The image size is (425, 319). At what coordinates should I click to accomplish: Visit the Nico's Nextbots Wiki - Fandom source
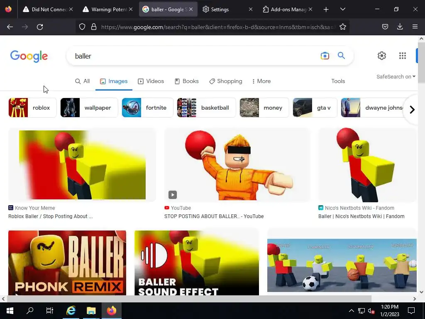(x=356, y=208)
